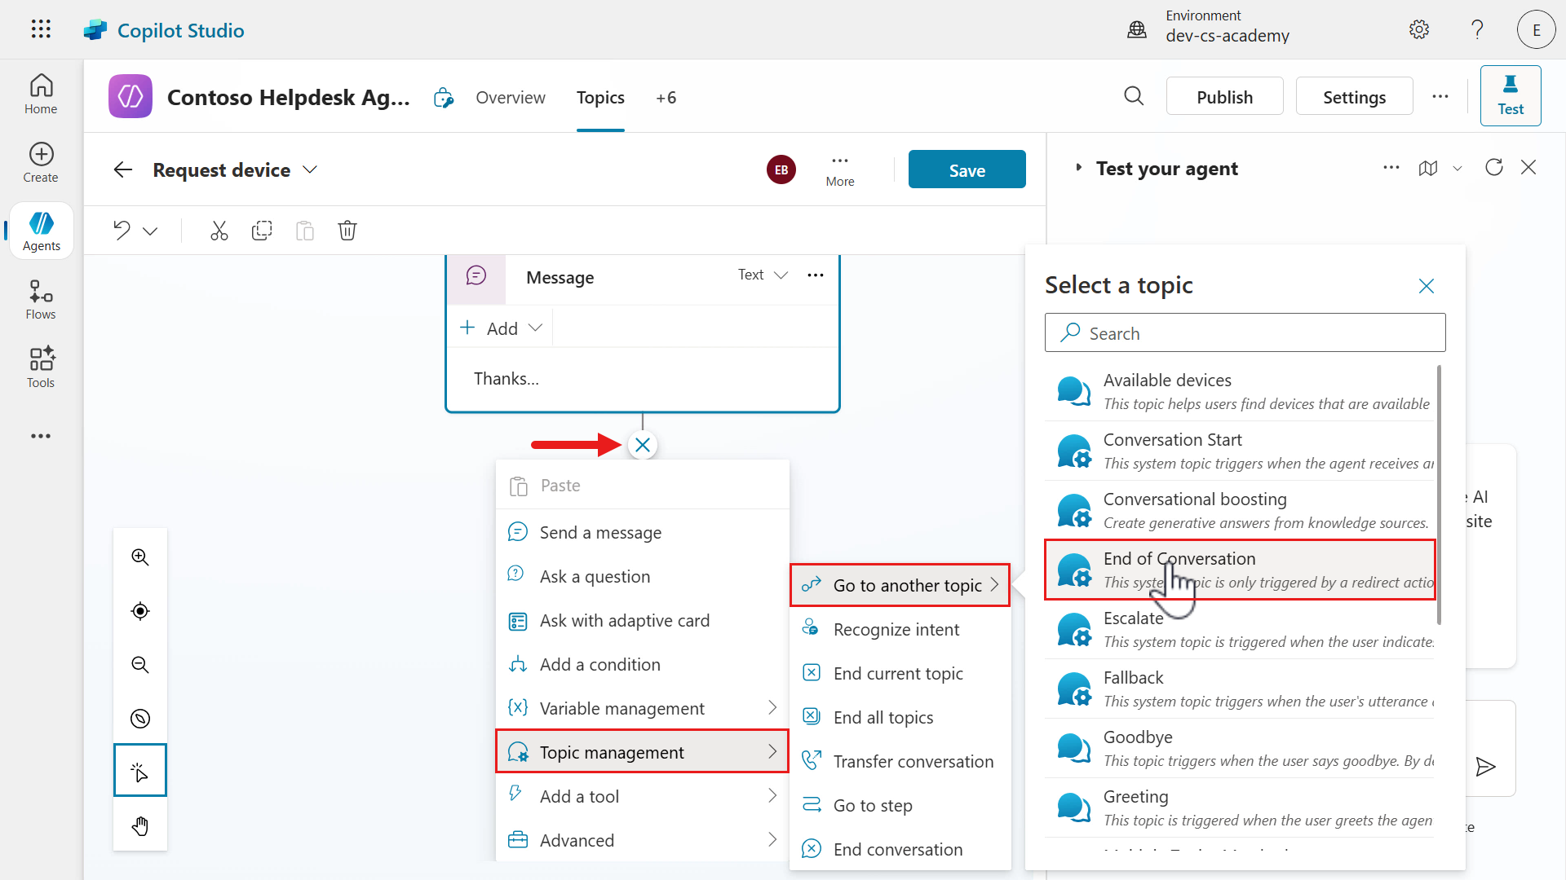Choose Ask a question from menu
The width and height of the screenshot is (1566, 880).
point(595,577)
